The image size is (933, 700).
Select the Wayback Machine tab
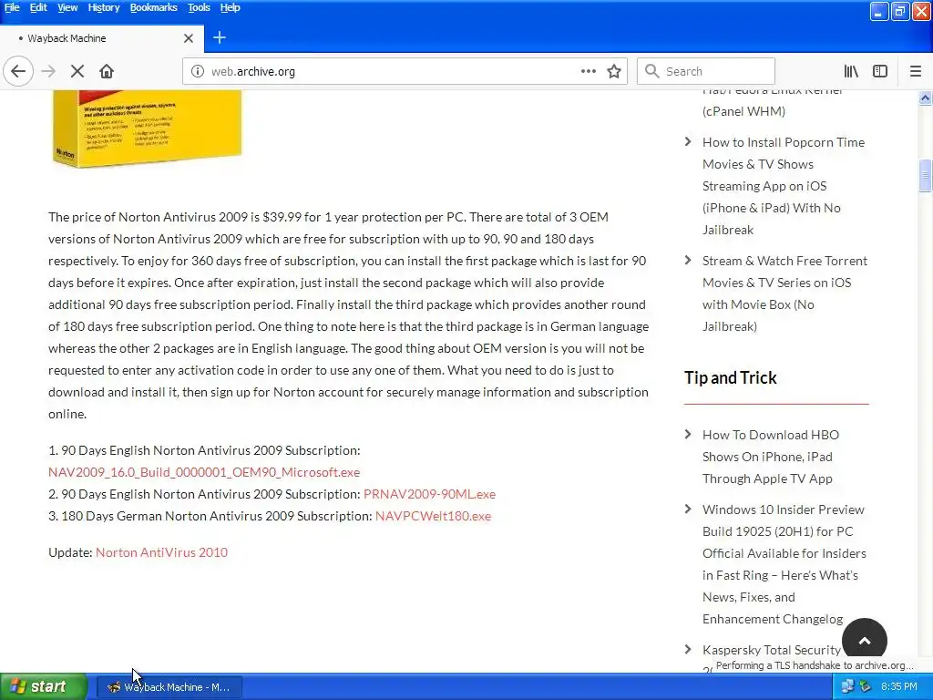click(102, 38)
